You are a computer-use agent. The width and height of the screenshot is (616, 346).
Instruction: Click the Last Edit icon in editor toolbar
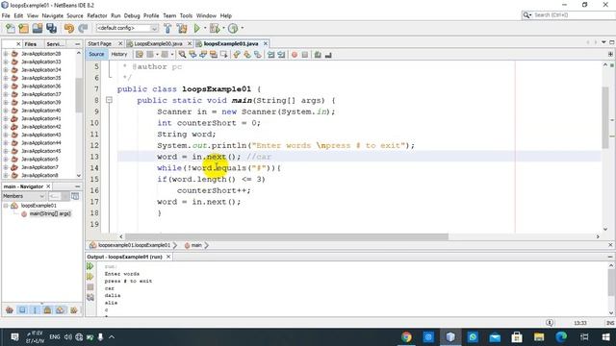tap(140, 55)
